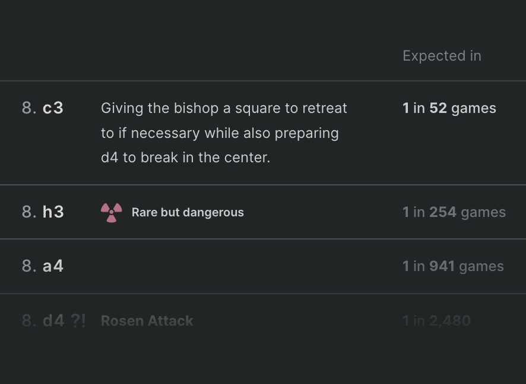Click the description line starting with Giving the bishop
The image size is (526, 384).
224,108
